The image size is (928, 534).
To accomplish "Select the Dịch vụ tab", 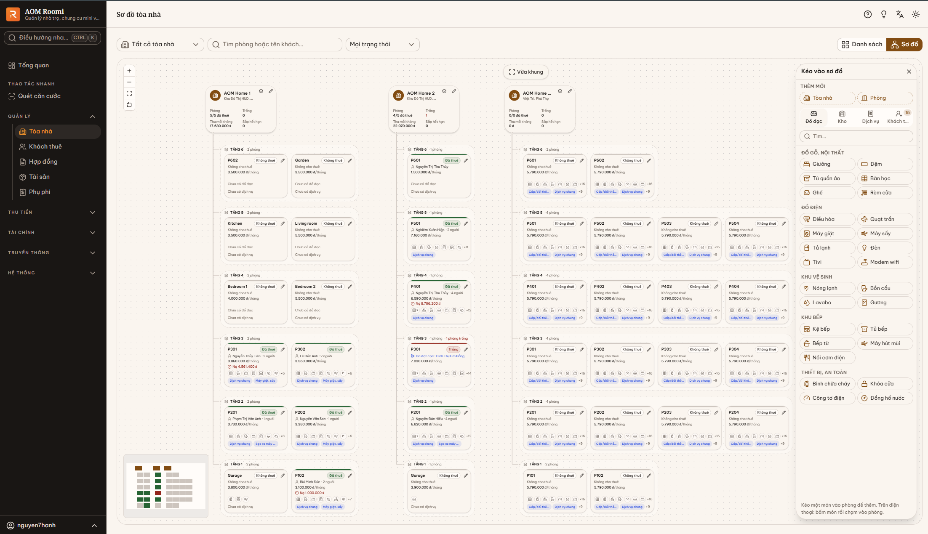I will 870,117.
